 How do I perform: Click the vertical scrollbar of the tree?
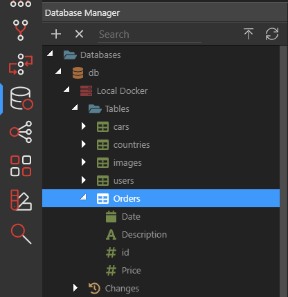point(284,171)
